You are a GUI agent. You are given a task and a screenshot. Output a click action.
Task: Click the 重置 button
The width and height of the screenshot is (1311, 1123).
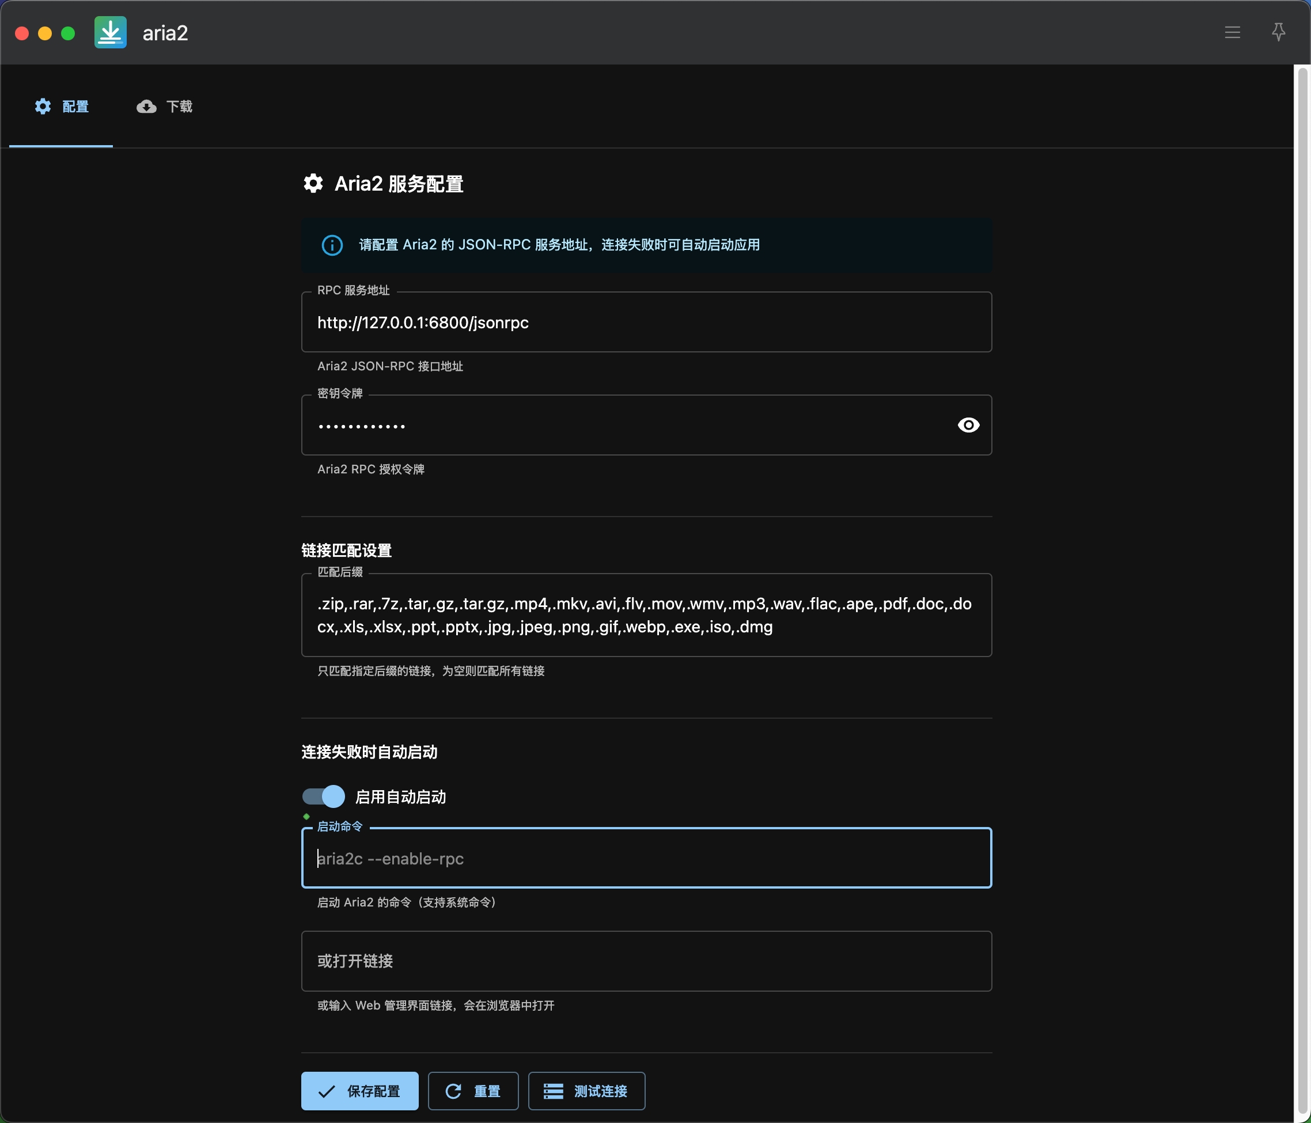pyautogui.click(x=473, y=1091)
